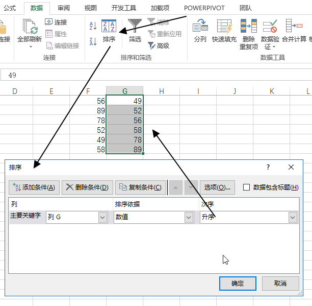
Task: Click Sort A to Z ascending icon
Action: click(93, 26)
